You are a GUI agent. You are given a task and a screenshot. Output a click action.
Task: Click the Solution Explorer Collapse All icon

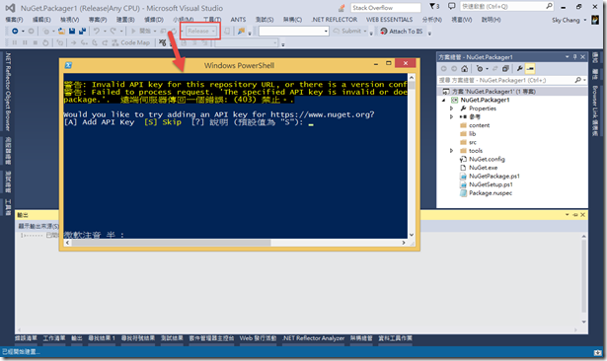(x=505, y=69)
